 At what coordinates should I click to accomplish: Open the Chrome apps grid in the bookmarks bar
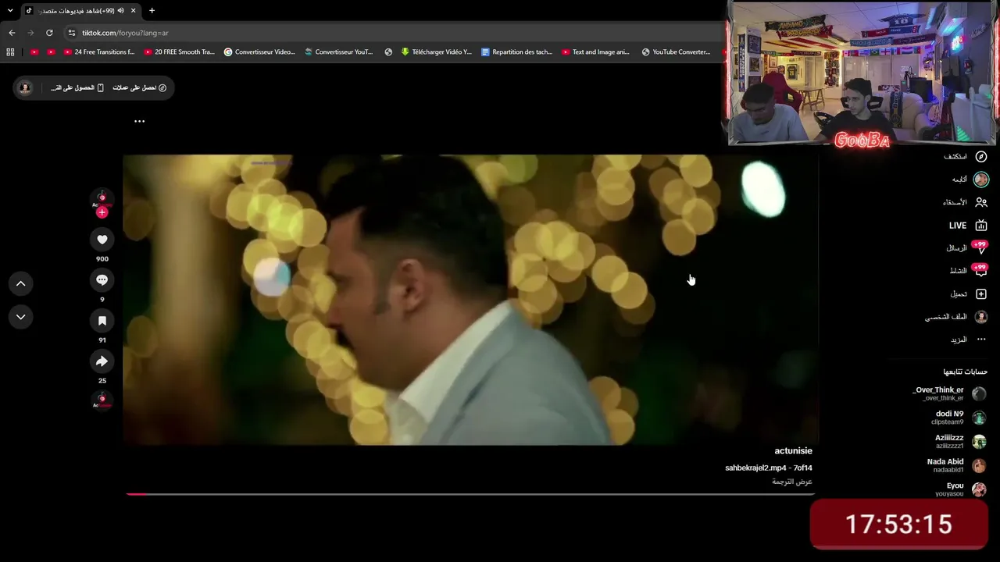point(10,52)
